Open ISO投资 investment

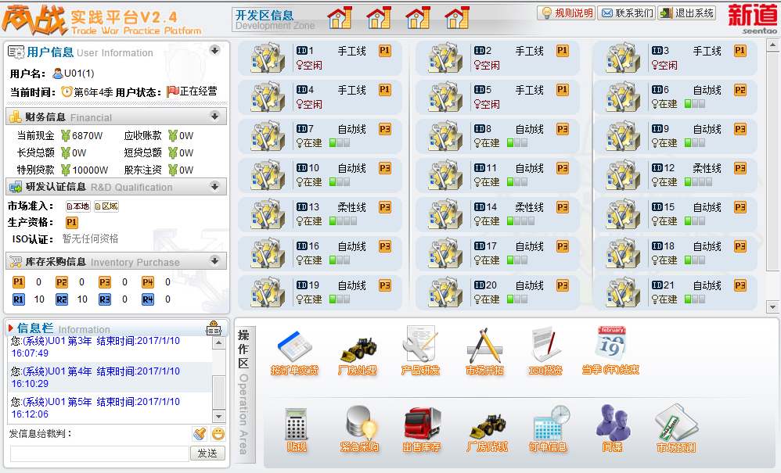tap(546, 350)
